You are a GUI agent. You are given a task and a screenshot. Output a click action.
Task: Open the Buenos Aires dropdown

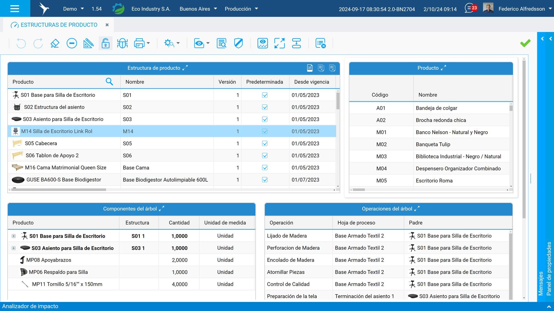pos(198,9)
